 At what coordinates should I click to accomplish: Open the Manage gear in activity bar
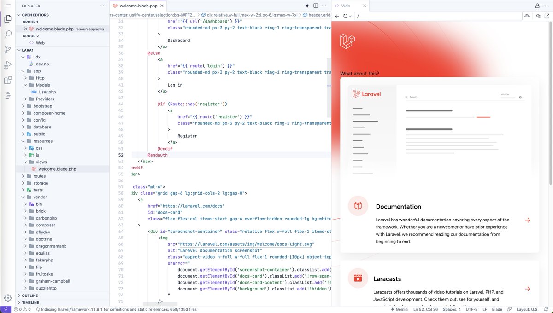click(8, 298)
